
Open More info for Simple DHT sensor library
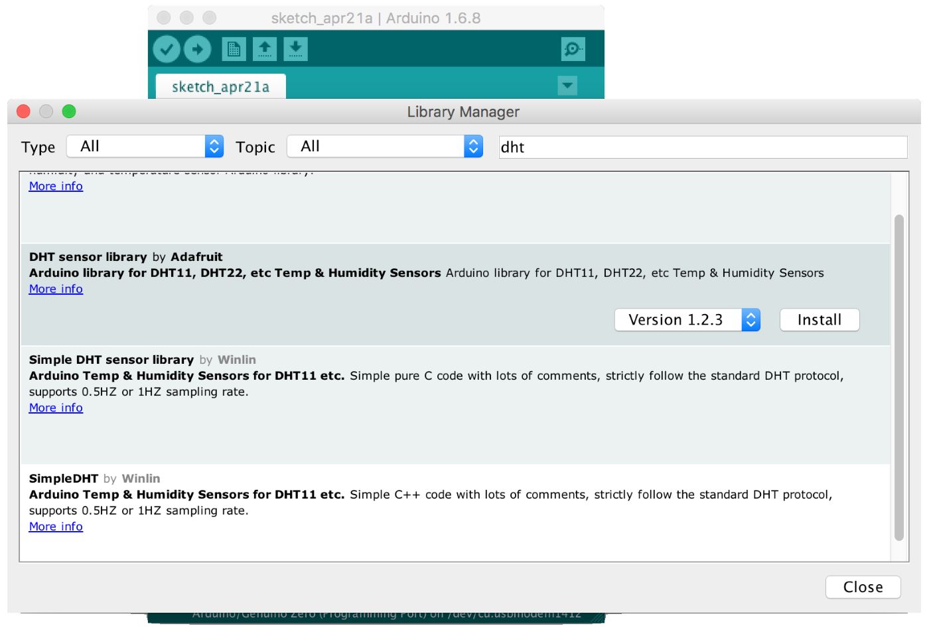point(56,408)
